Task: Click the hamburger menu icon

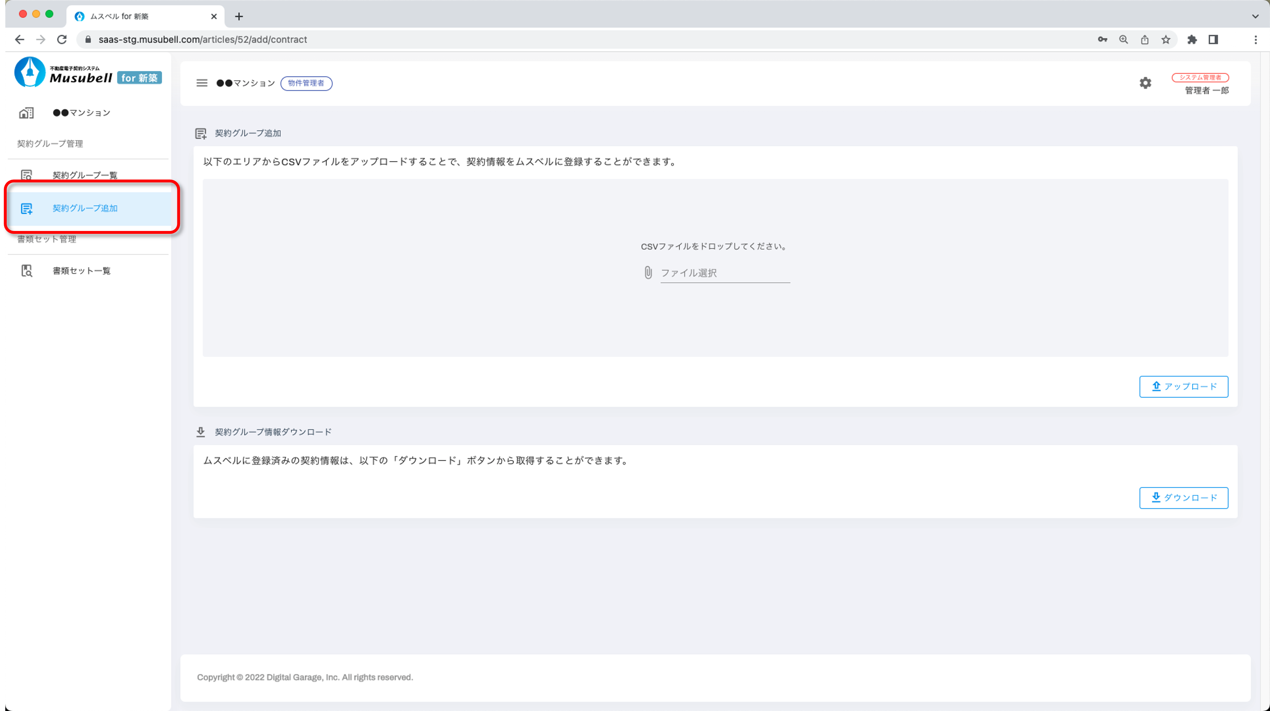Action: [202, 83]
